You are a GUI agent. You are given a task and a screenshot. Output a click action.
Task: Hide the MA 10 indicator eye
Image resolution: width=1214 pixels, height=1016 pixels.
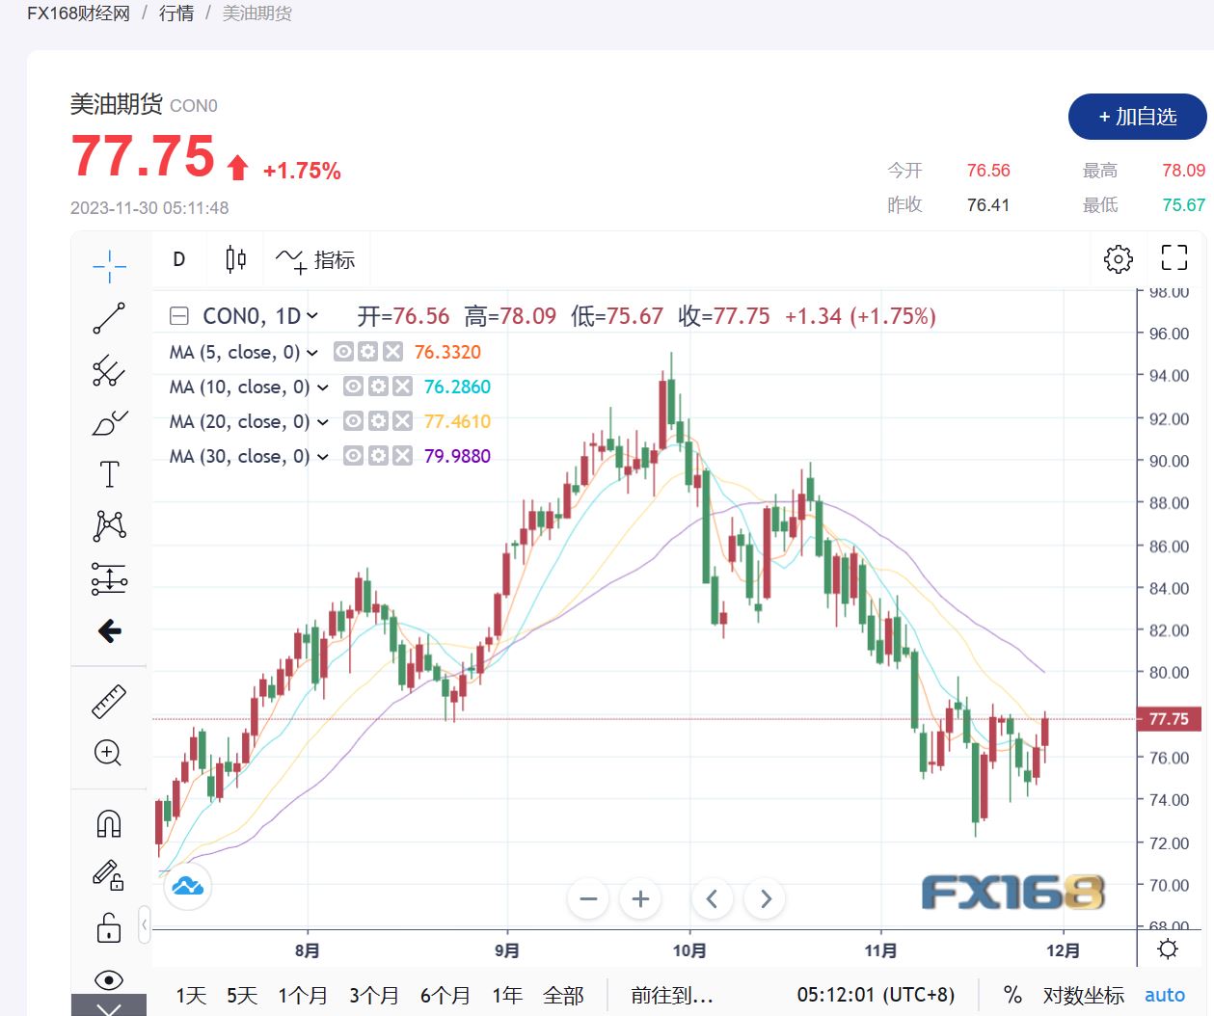pos(354,387)
